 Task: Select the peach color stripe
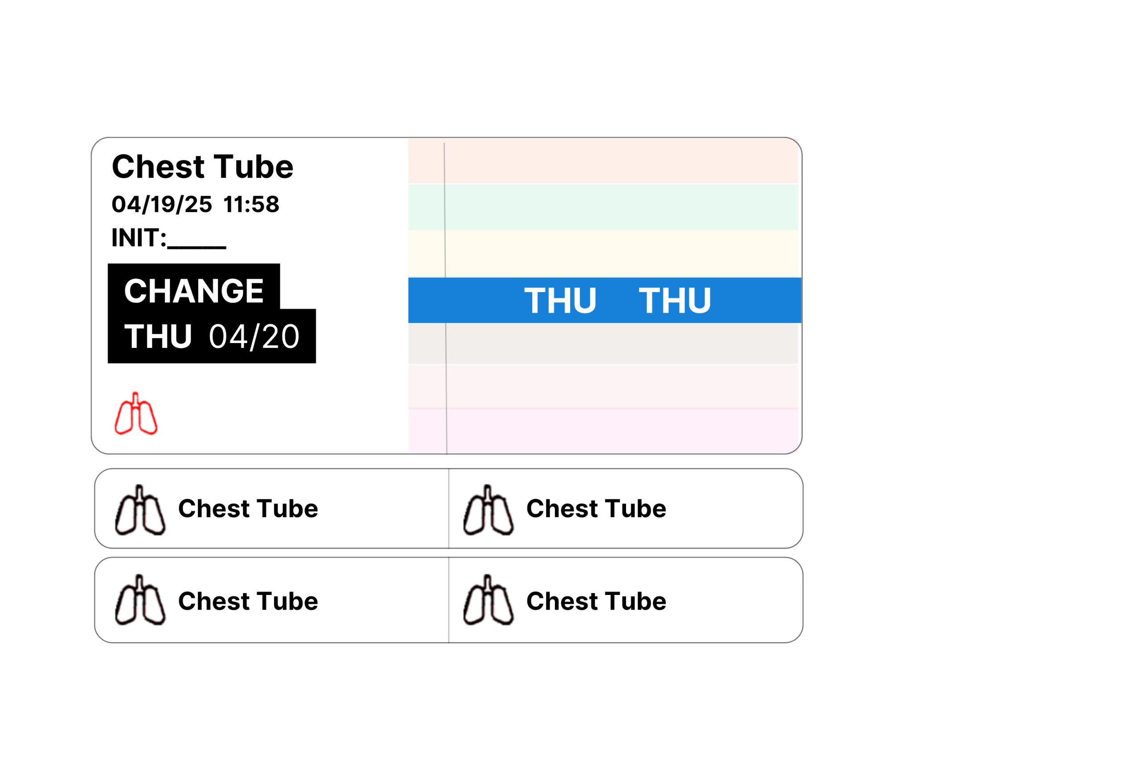603,161
